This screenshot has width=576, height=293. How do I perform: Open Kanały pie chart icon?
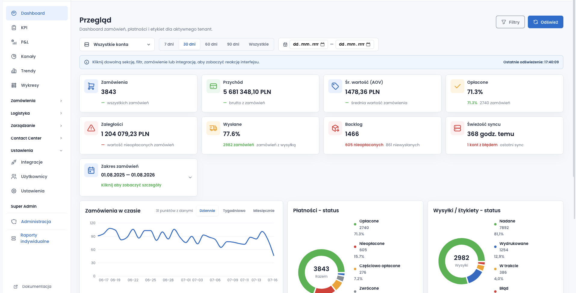pyautogui.click(x=14, y=56)
